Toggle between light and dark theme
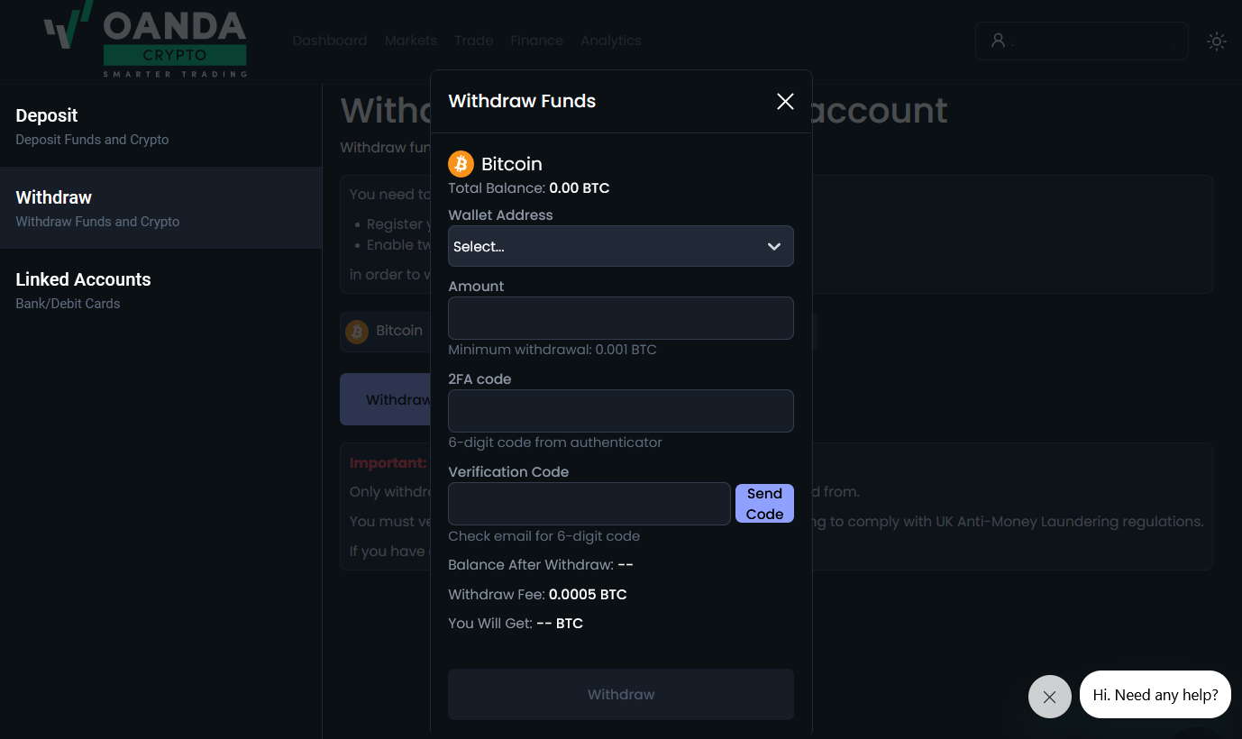 pos(1217,41)
